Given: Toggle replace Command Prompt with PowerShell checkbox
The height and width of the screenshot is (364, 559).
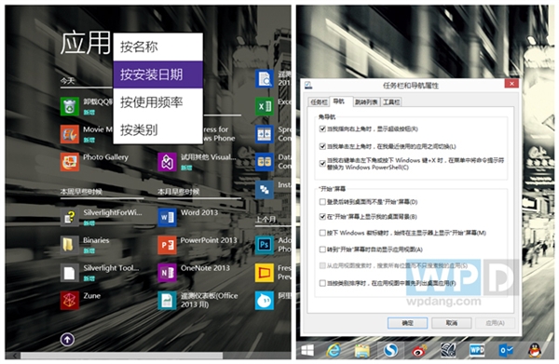Looking at the screenshot, I should click(x=322, y=164).
